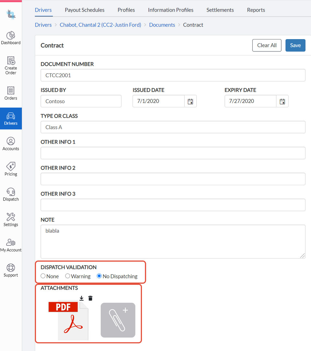Click into the Note text area
This screenshot has width=311, height=351.
coord(173,241)
